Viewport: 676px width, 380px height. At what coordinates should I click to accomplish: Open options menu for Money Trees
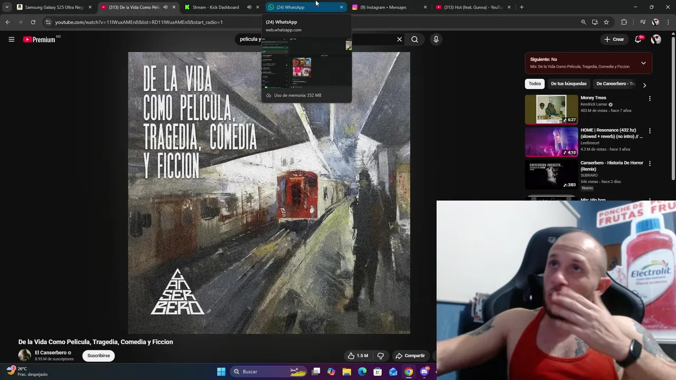650,99
